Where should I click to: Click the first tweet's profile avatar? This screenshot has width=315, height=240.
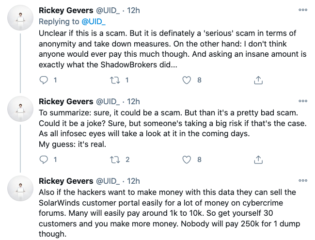pyautogui.click(x=20, y=18)
